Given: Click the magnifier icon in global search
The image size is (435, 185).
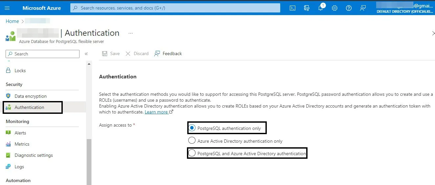Looking at the screenshot, I should pyautogui.click(x=76, y=8).
